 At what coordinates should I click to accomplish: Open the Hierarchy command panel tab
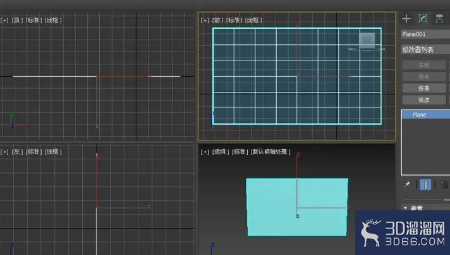tap(439, 19)
